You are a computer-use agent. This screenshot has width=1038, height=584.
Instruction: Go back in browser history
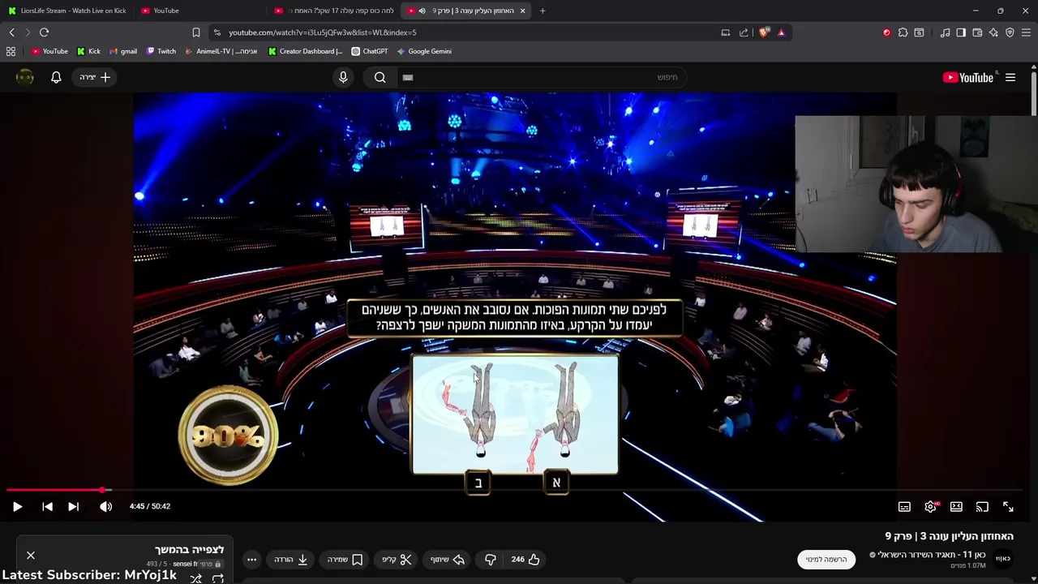11,32
